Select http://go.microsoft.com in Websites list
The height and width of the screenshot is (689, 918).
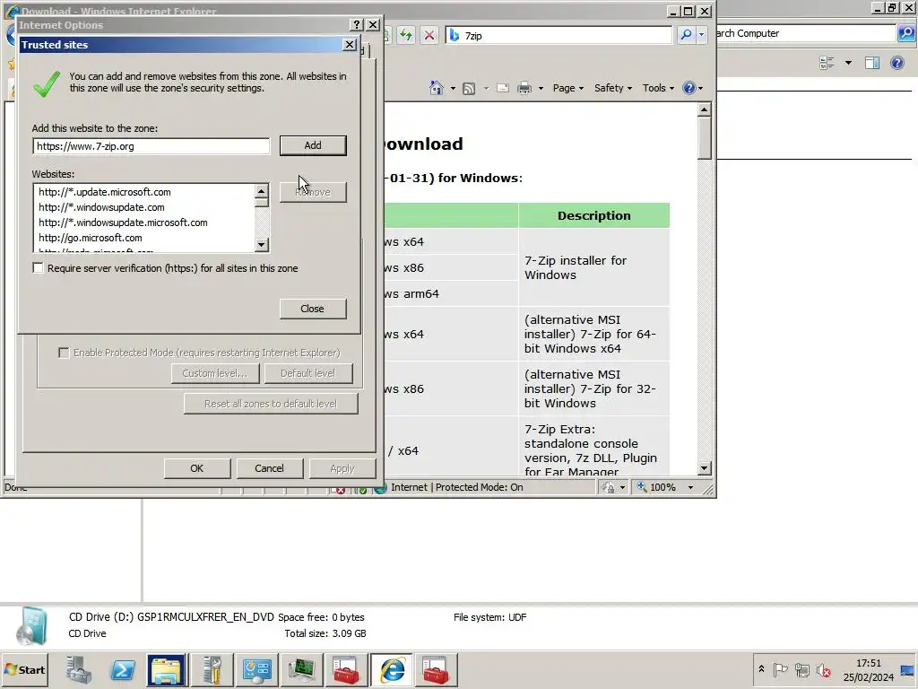[91, 237]
